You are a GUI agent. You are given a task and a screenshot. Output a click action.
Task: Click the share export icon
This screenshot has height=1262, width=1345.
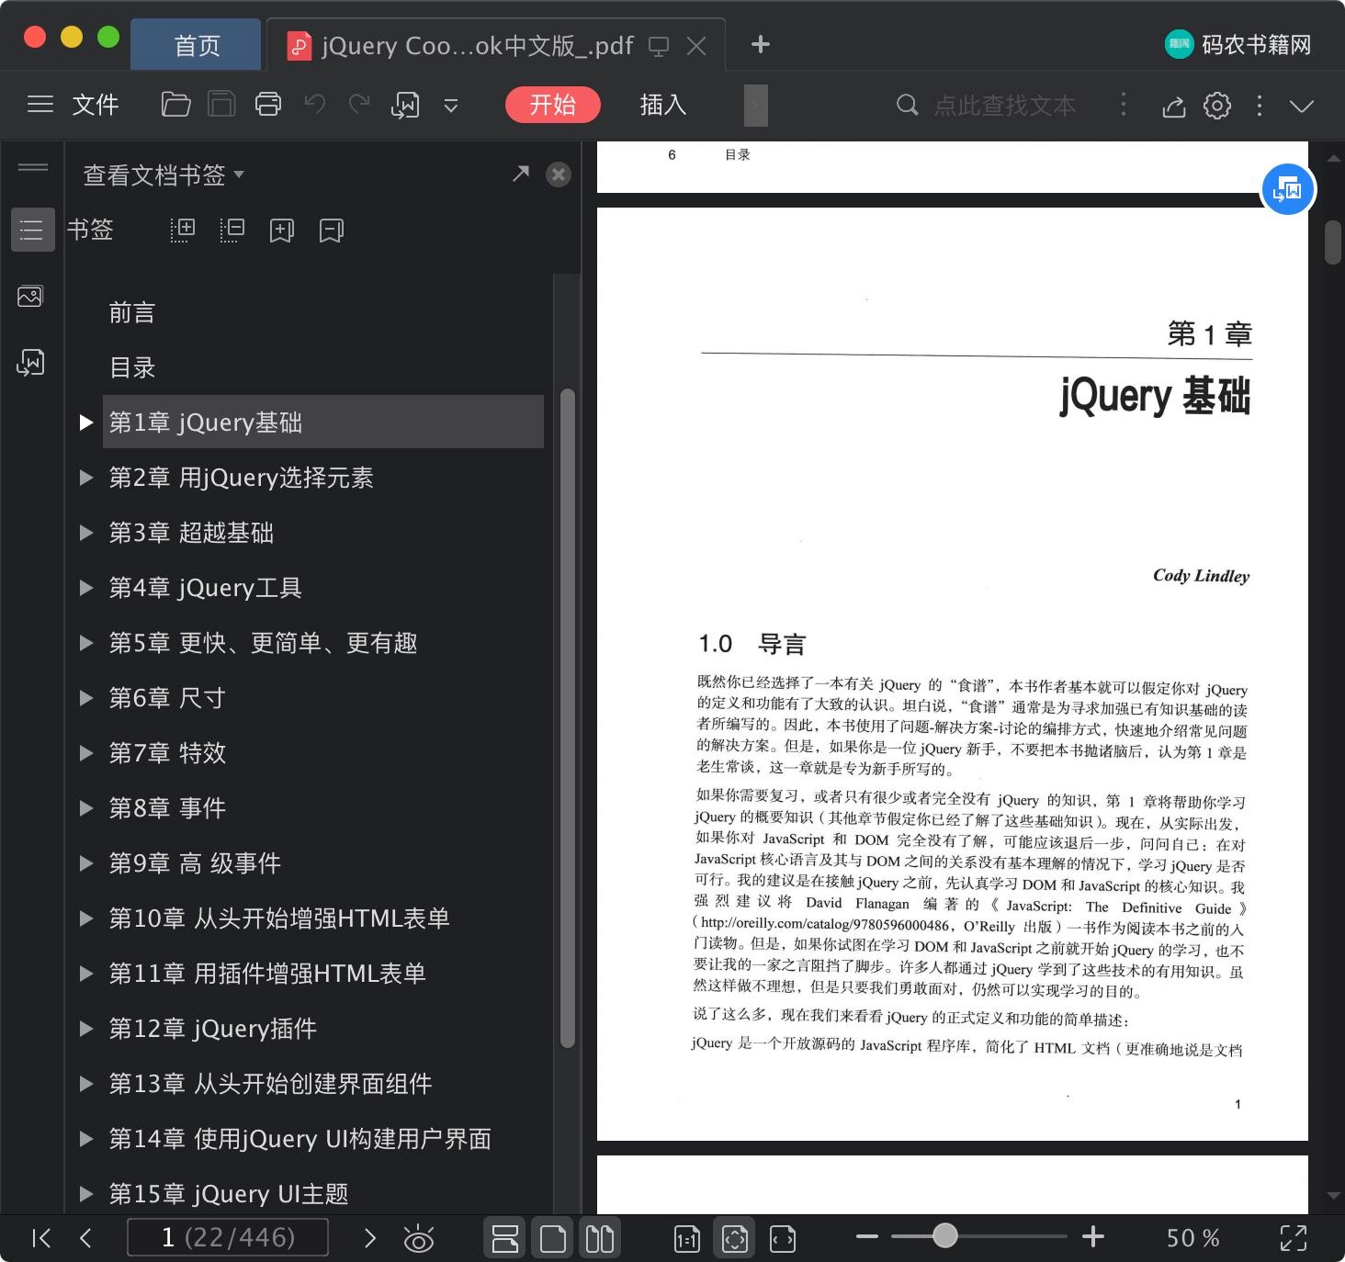[1173, 106]
